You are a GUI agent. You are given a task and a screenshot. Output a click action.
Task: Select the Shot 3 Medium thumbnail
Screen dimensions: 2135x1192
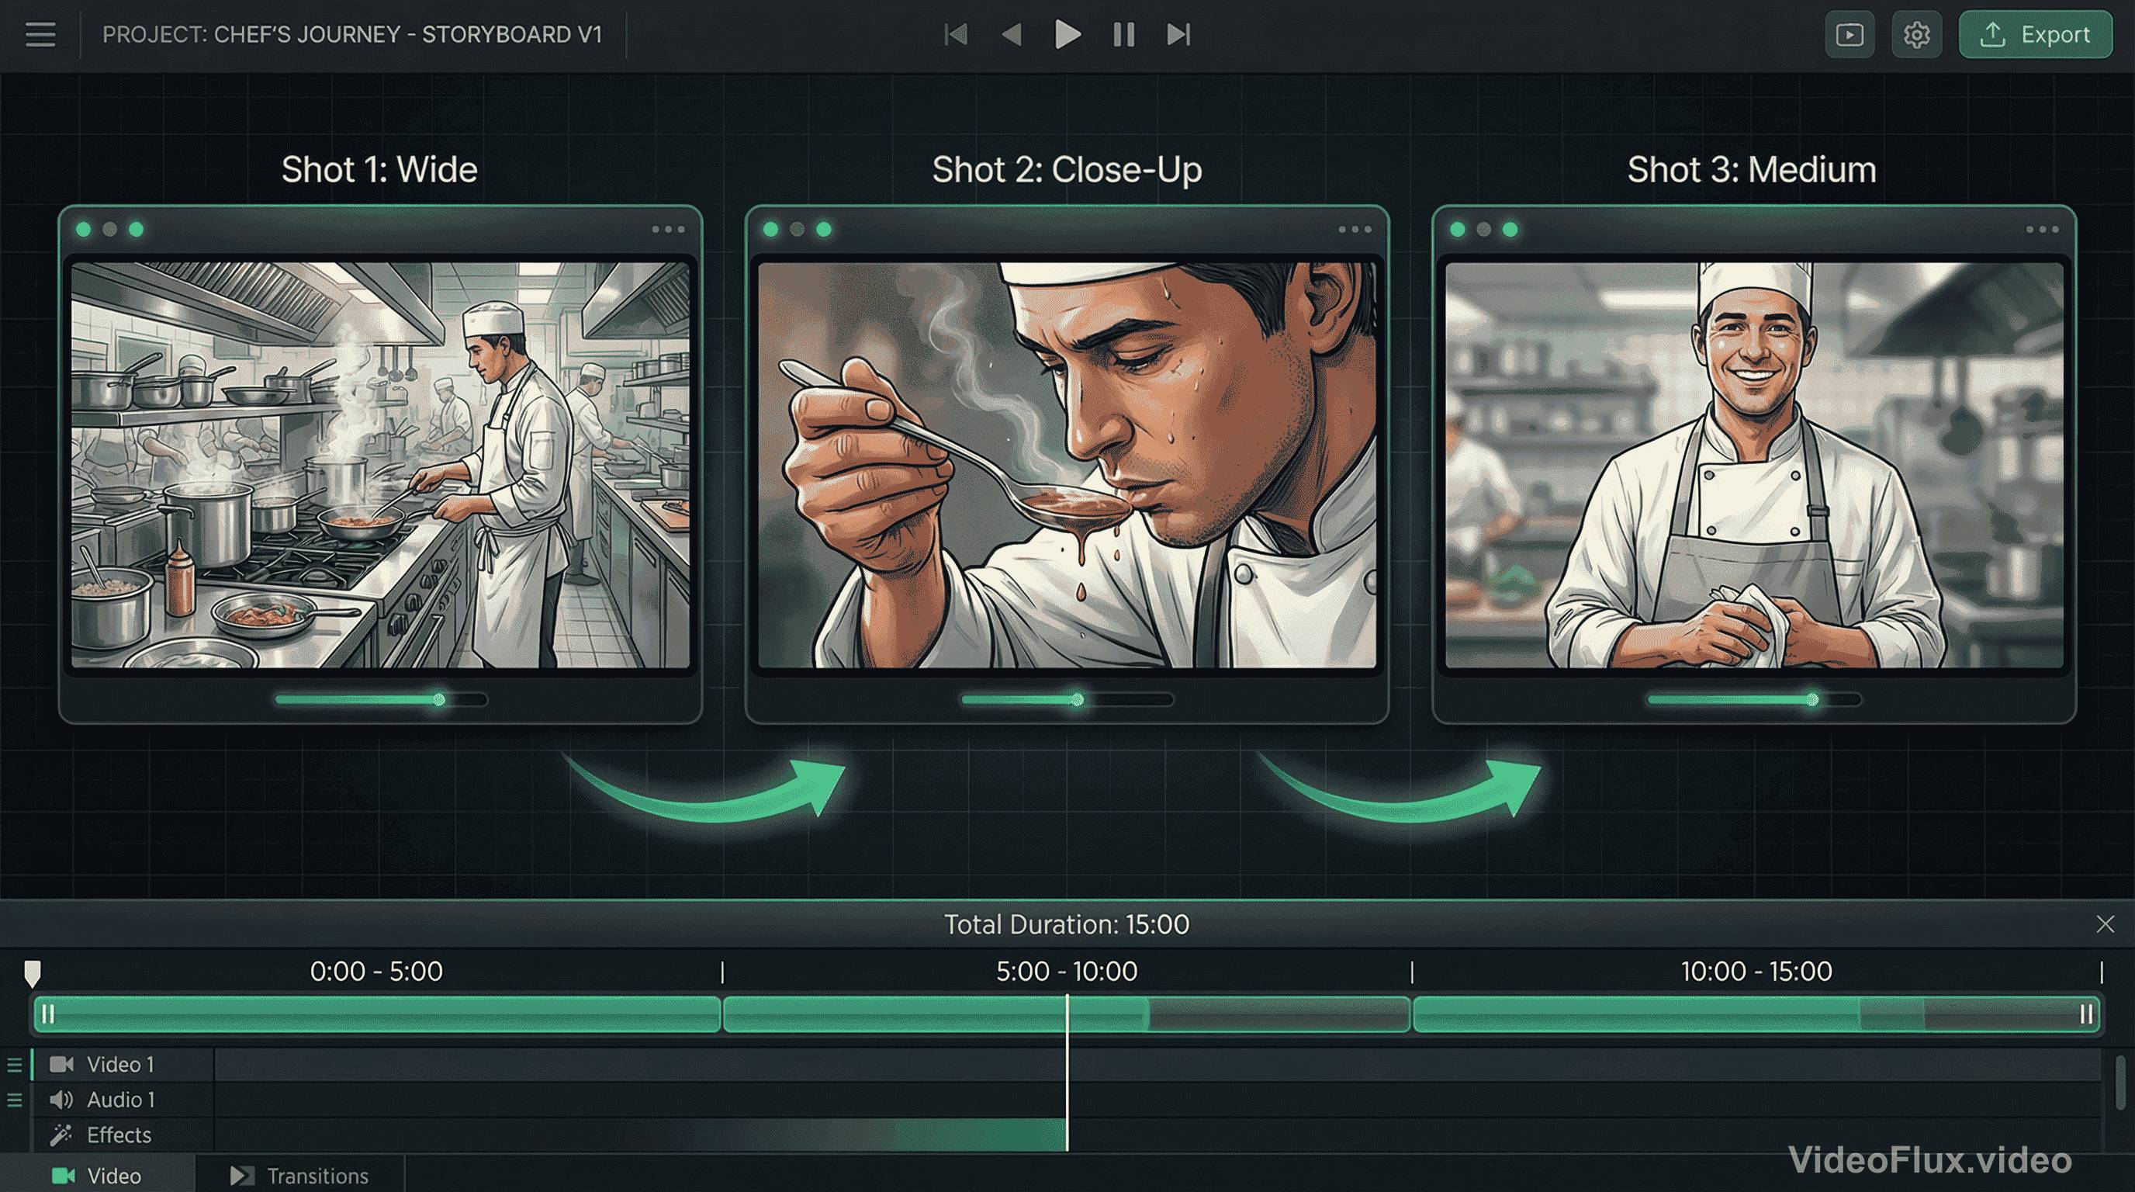(x=1754, y=465)
